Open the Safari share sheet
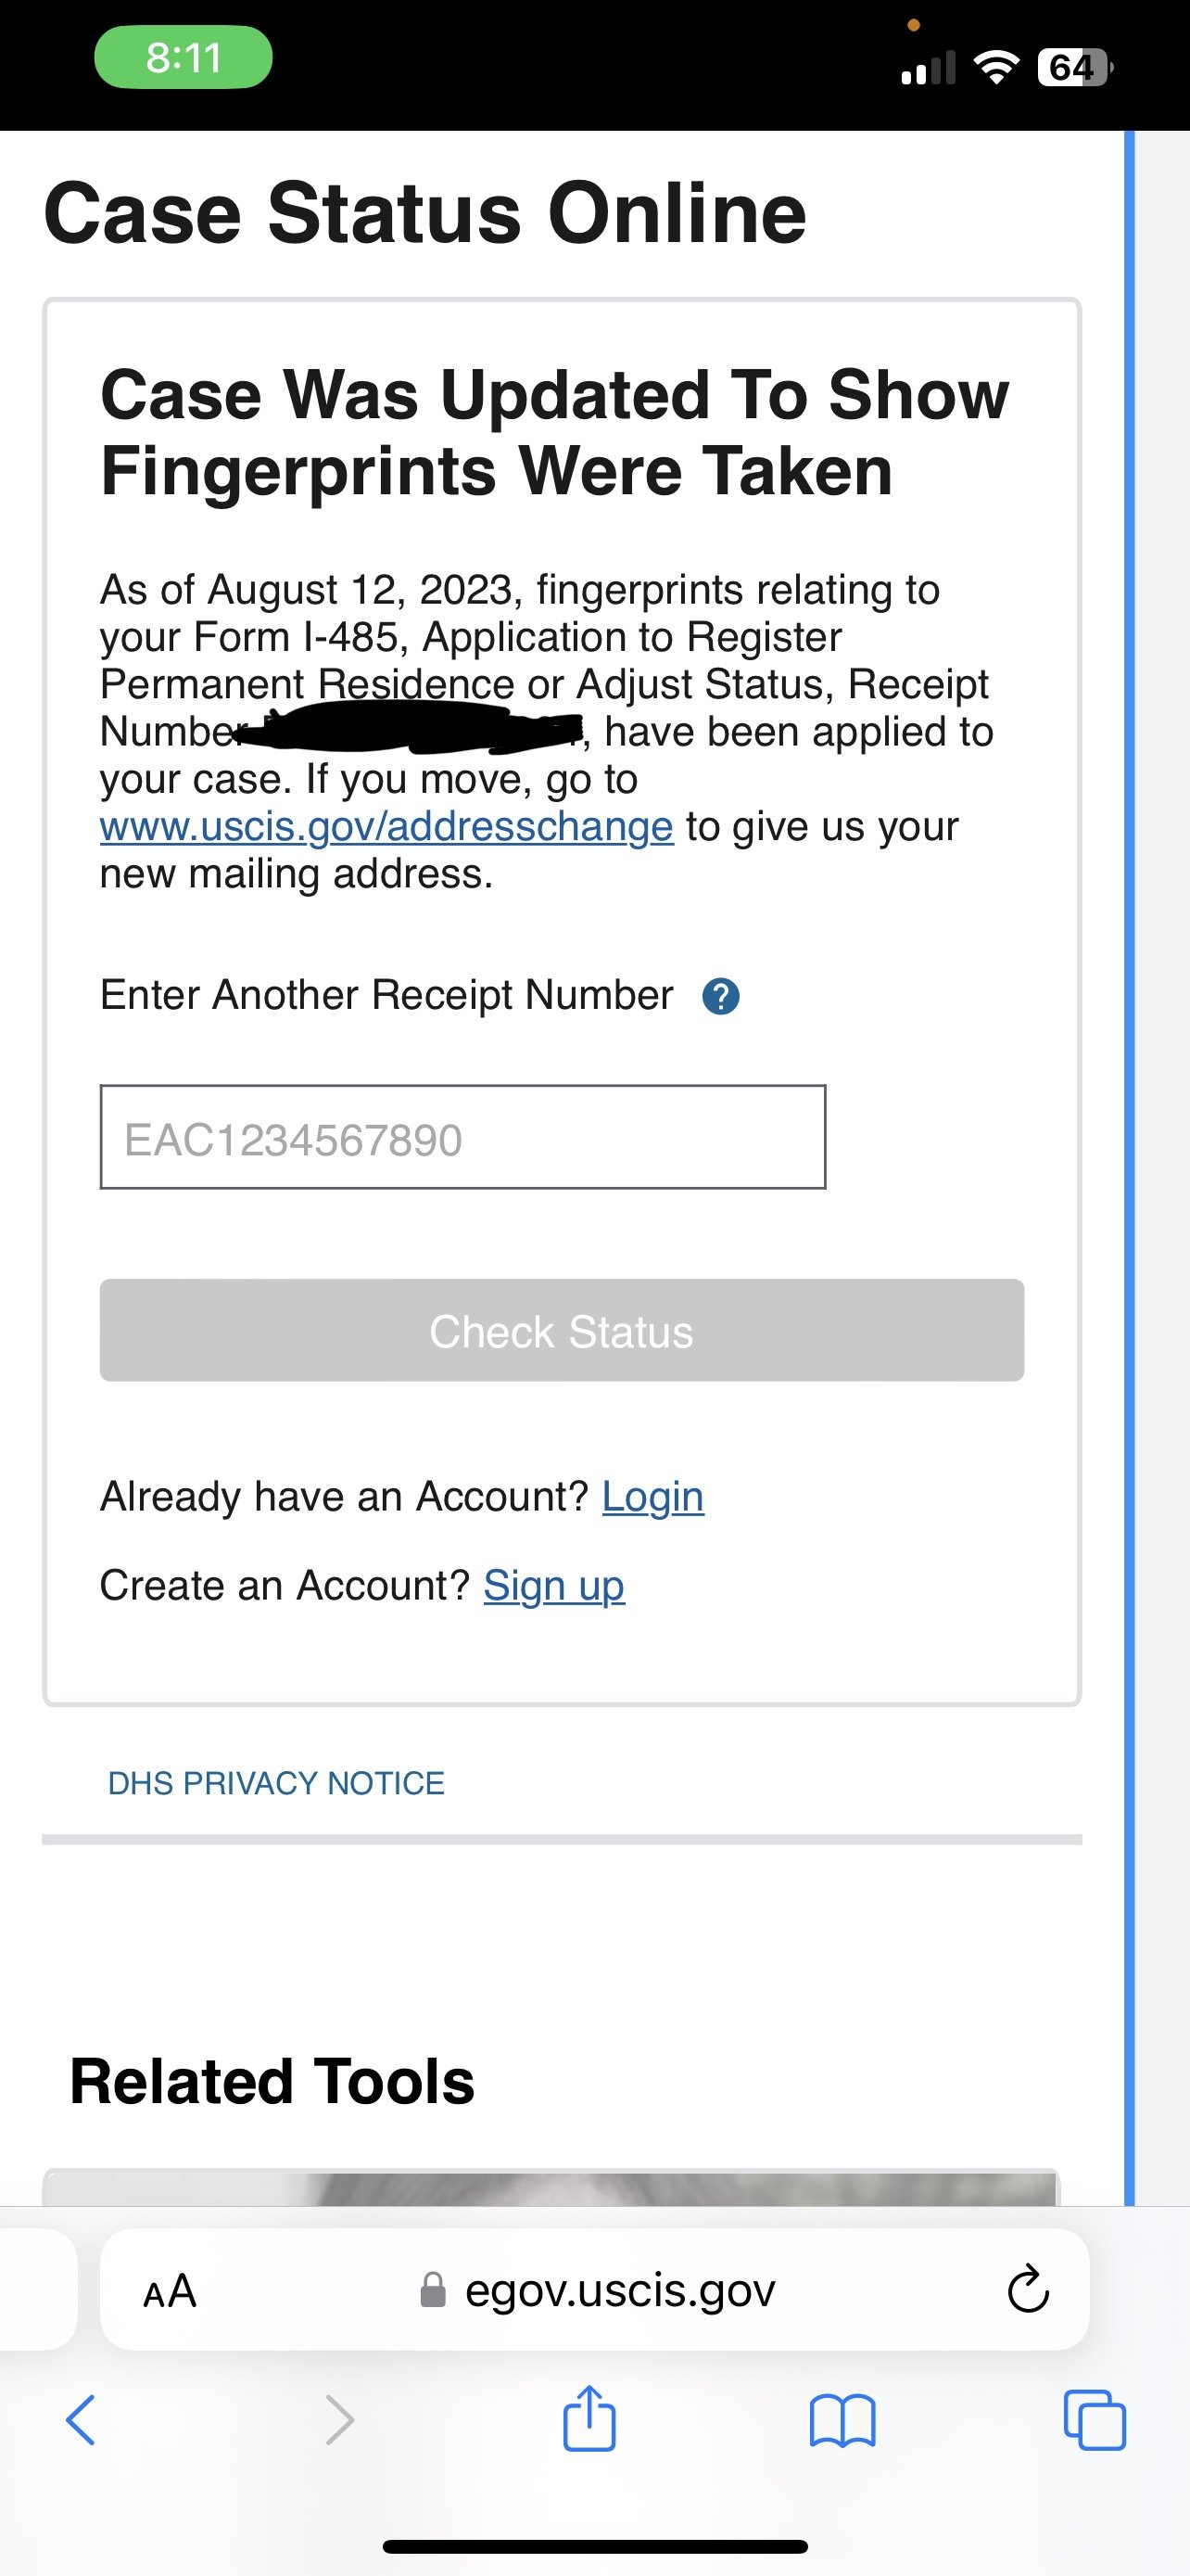This screenshot has height=2576, width=1190. 589,2419
